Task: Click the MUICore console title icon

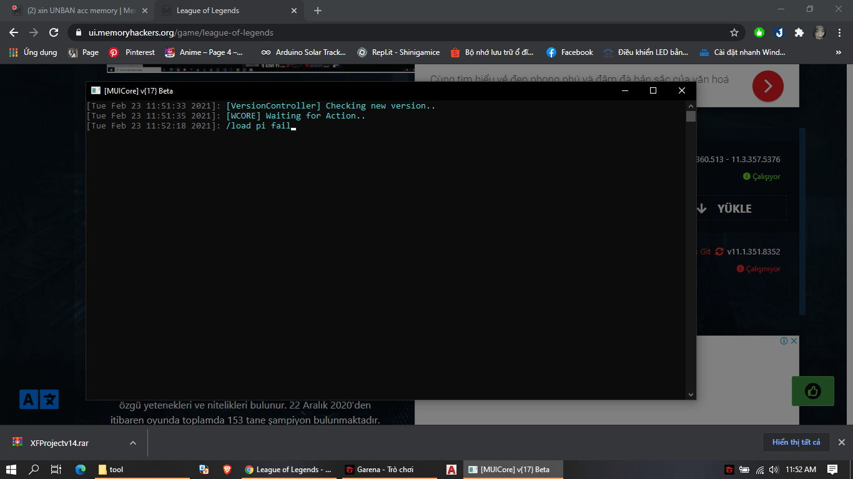Action: click(x=96, y=90)
